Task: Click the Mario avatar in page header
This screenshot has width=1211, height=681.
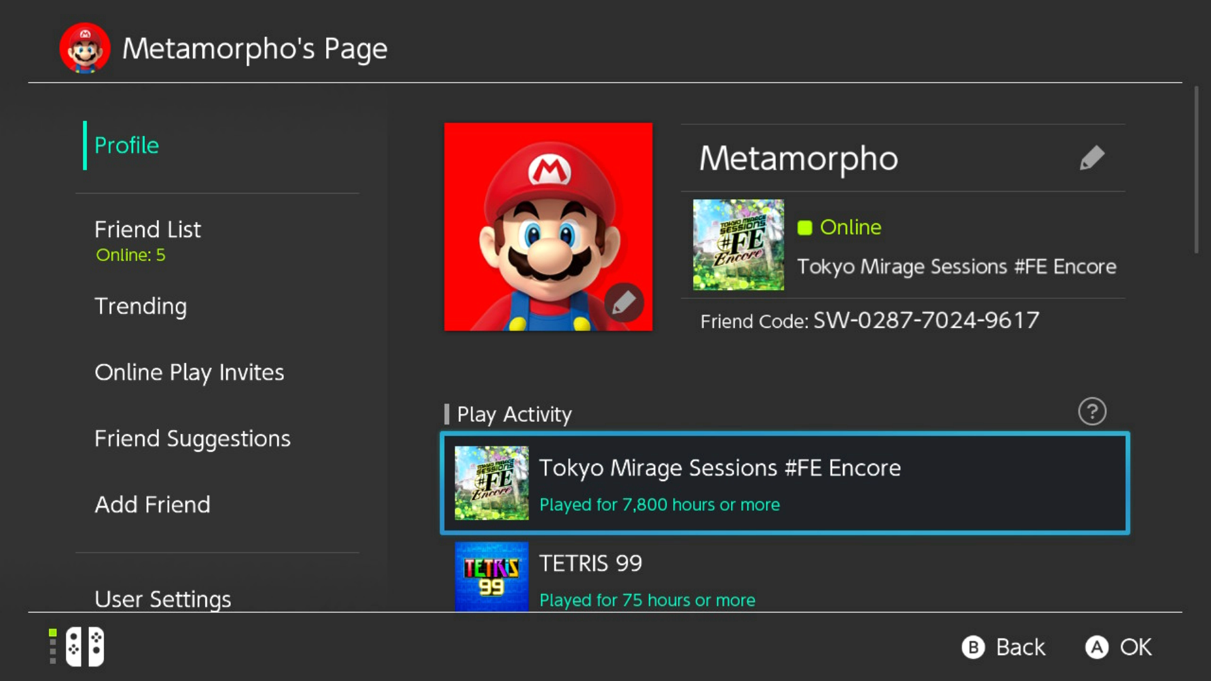Action: click(x=85, y=49)
